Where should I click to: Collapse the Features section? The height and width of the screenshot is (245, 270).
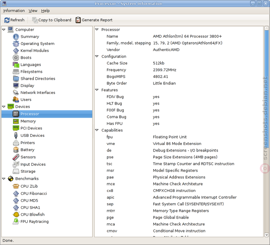pos(97,90)
